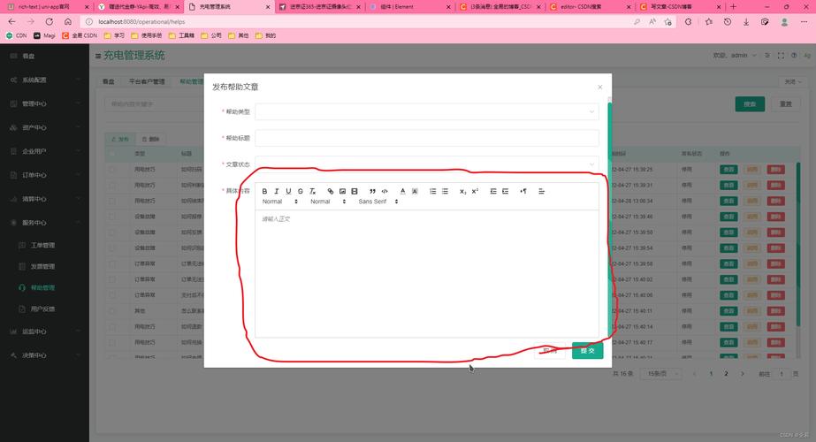Open the text color picker in the editor

[x=402, y=191]
